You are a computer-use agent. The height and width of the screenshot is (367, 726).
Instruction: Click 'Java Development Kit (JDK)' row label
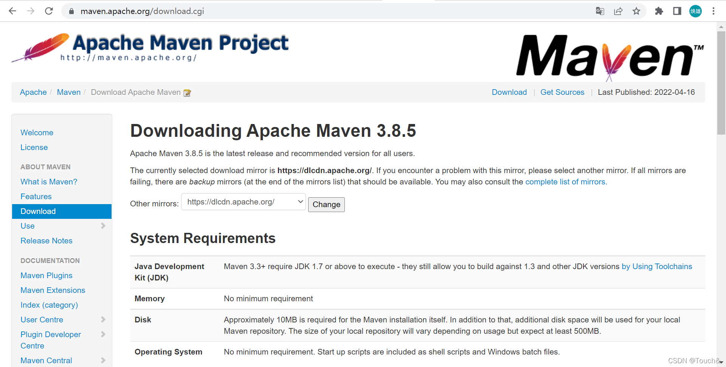click(169, 272)
